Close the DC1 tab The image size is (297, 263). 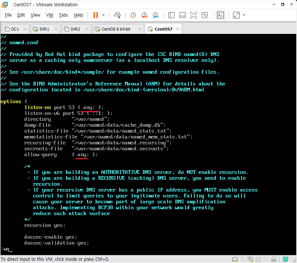[x=25, y=29]
